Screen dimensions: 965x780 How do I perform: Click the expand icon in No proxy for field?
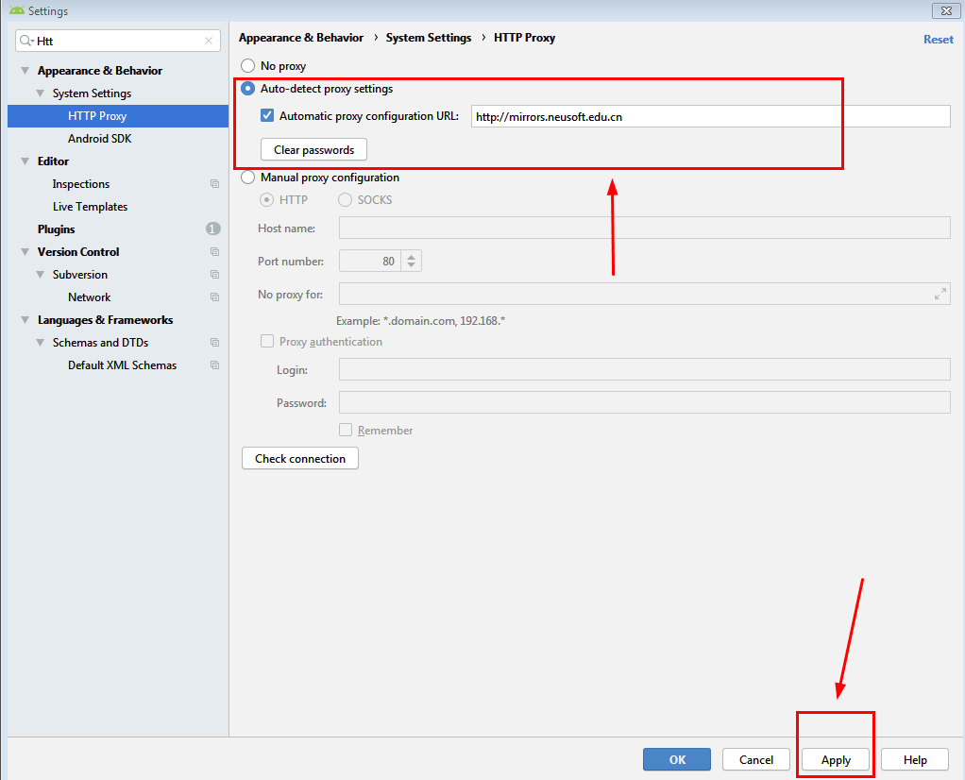coord(940,294)
